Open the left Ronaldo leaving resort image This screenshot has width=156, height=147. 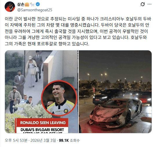coord(41,92)
